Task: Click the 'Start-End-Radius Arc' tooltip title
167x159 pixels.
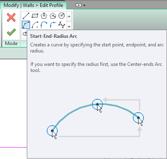Action: 54,36
